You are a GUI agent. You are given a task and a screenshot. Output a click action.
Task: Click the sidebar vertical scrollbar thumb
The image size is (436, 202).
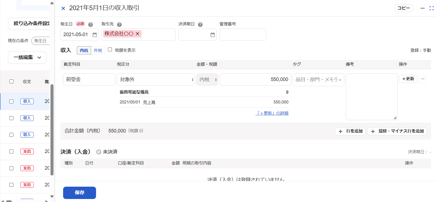tap(52, 130)
